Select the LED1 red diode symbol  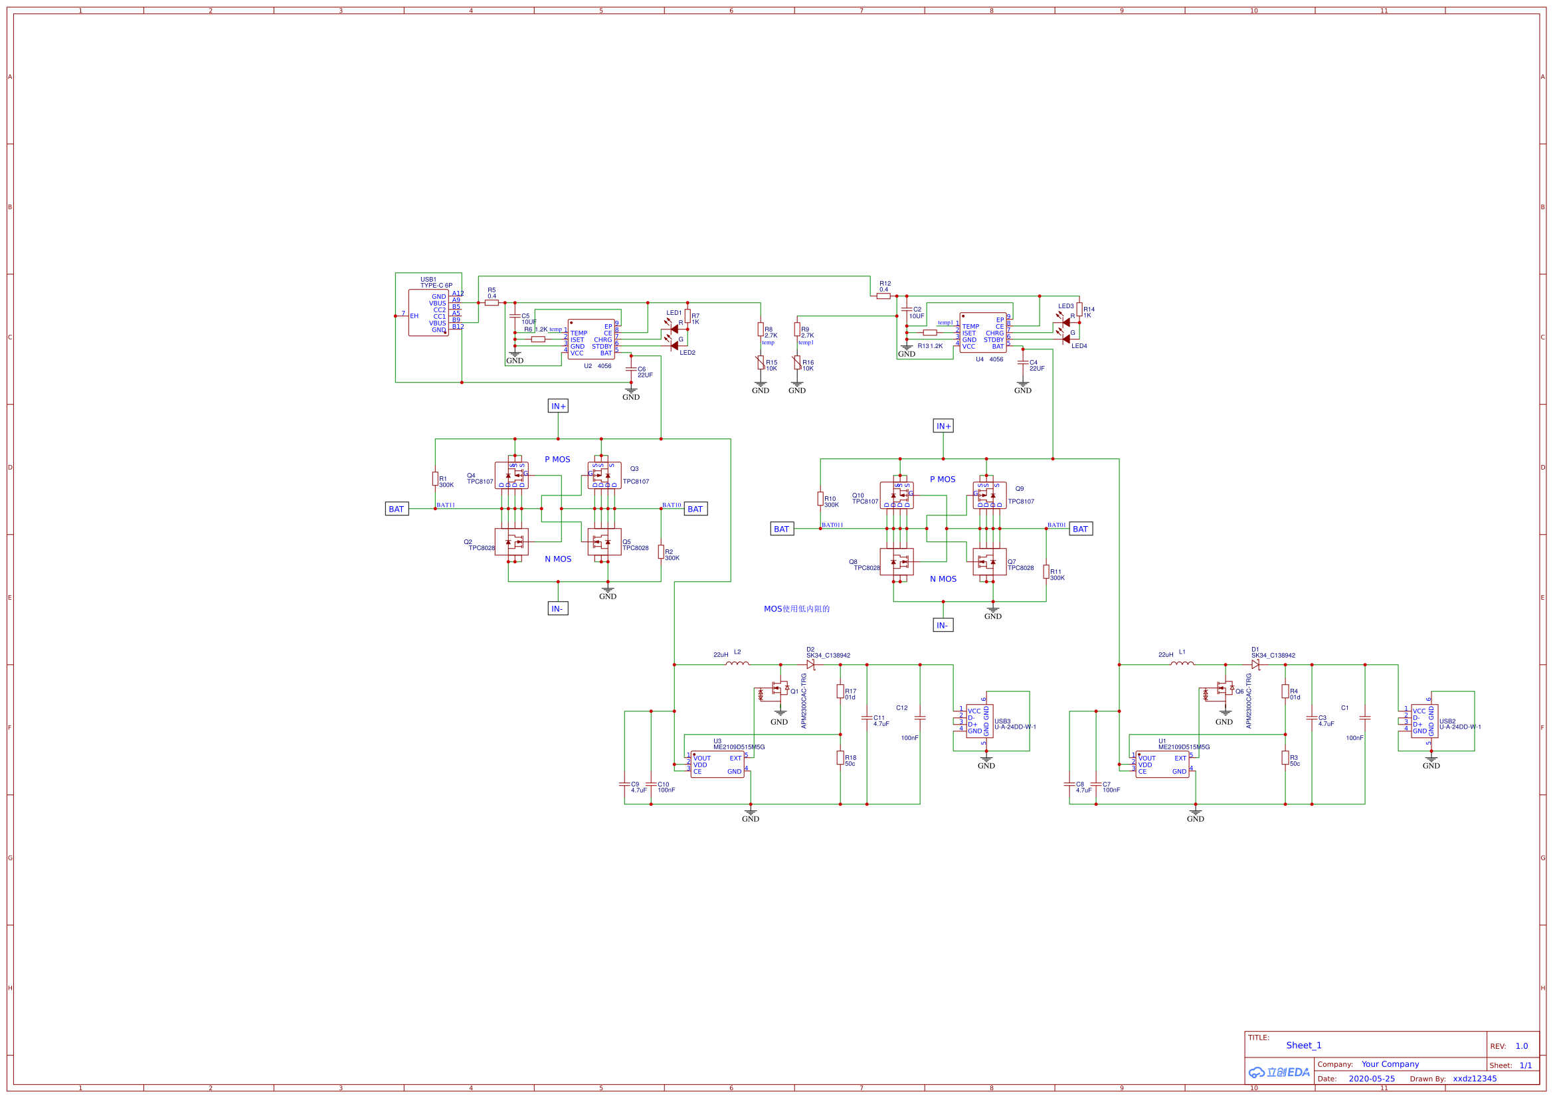coord(672,328)
